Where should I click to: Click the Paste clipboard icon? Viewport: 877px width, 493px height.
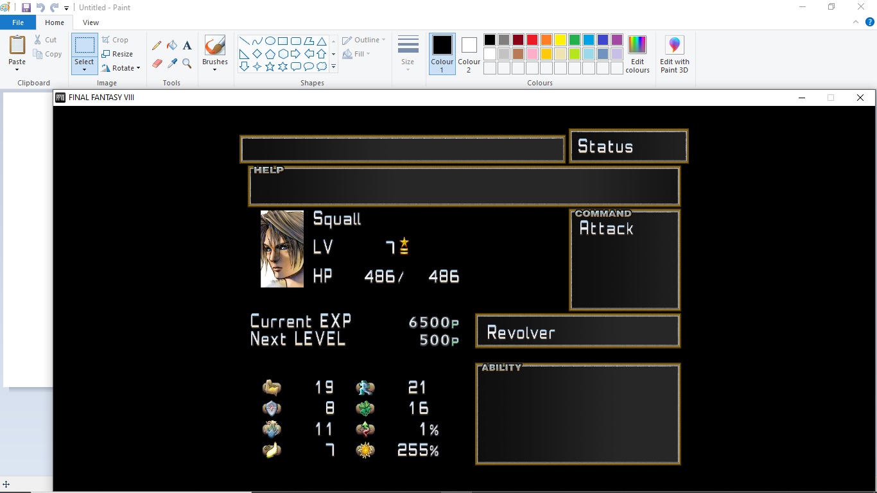(x=17, y=46)
